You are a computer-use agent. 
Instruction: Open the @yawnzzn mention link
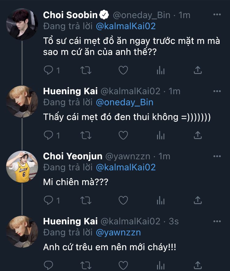118,232
